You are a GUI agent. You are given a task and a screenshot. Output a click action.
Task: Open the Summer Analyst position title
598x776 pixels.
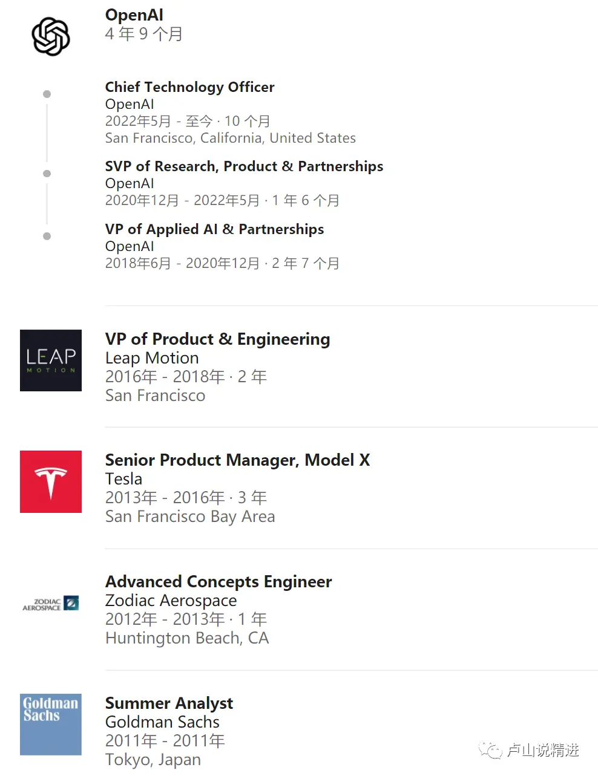[x=169, y=703]
